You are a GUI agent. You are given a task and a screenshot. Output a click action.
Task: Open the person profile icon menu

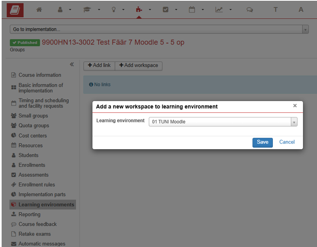(60, 9)
